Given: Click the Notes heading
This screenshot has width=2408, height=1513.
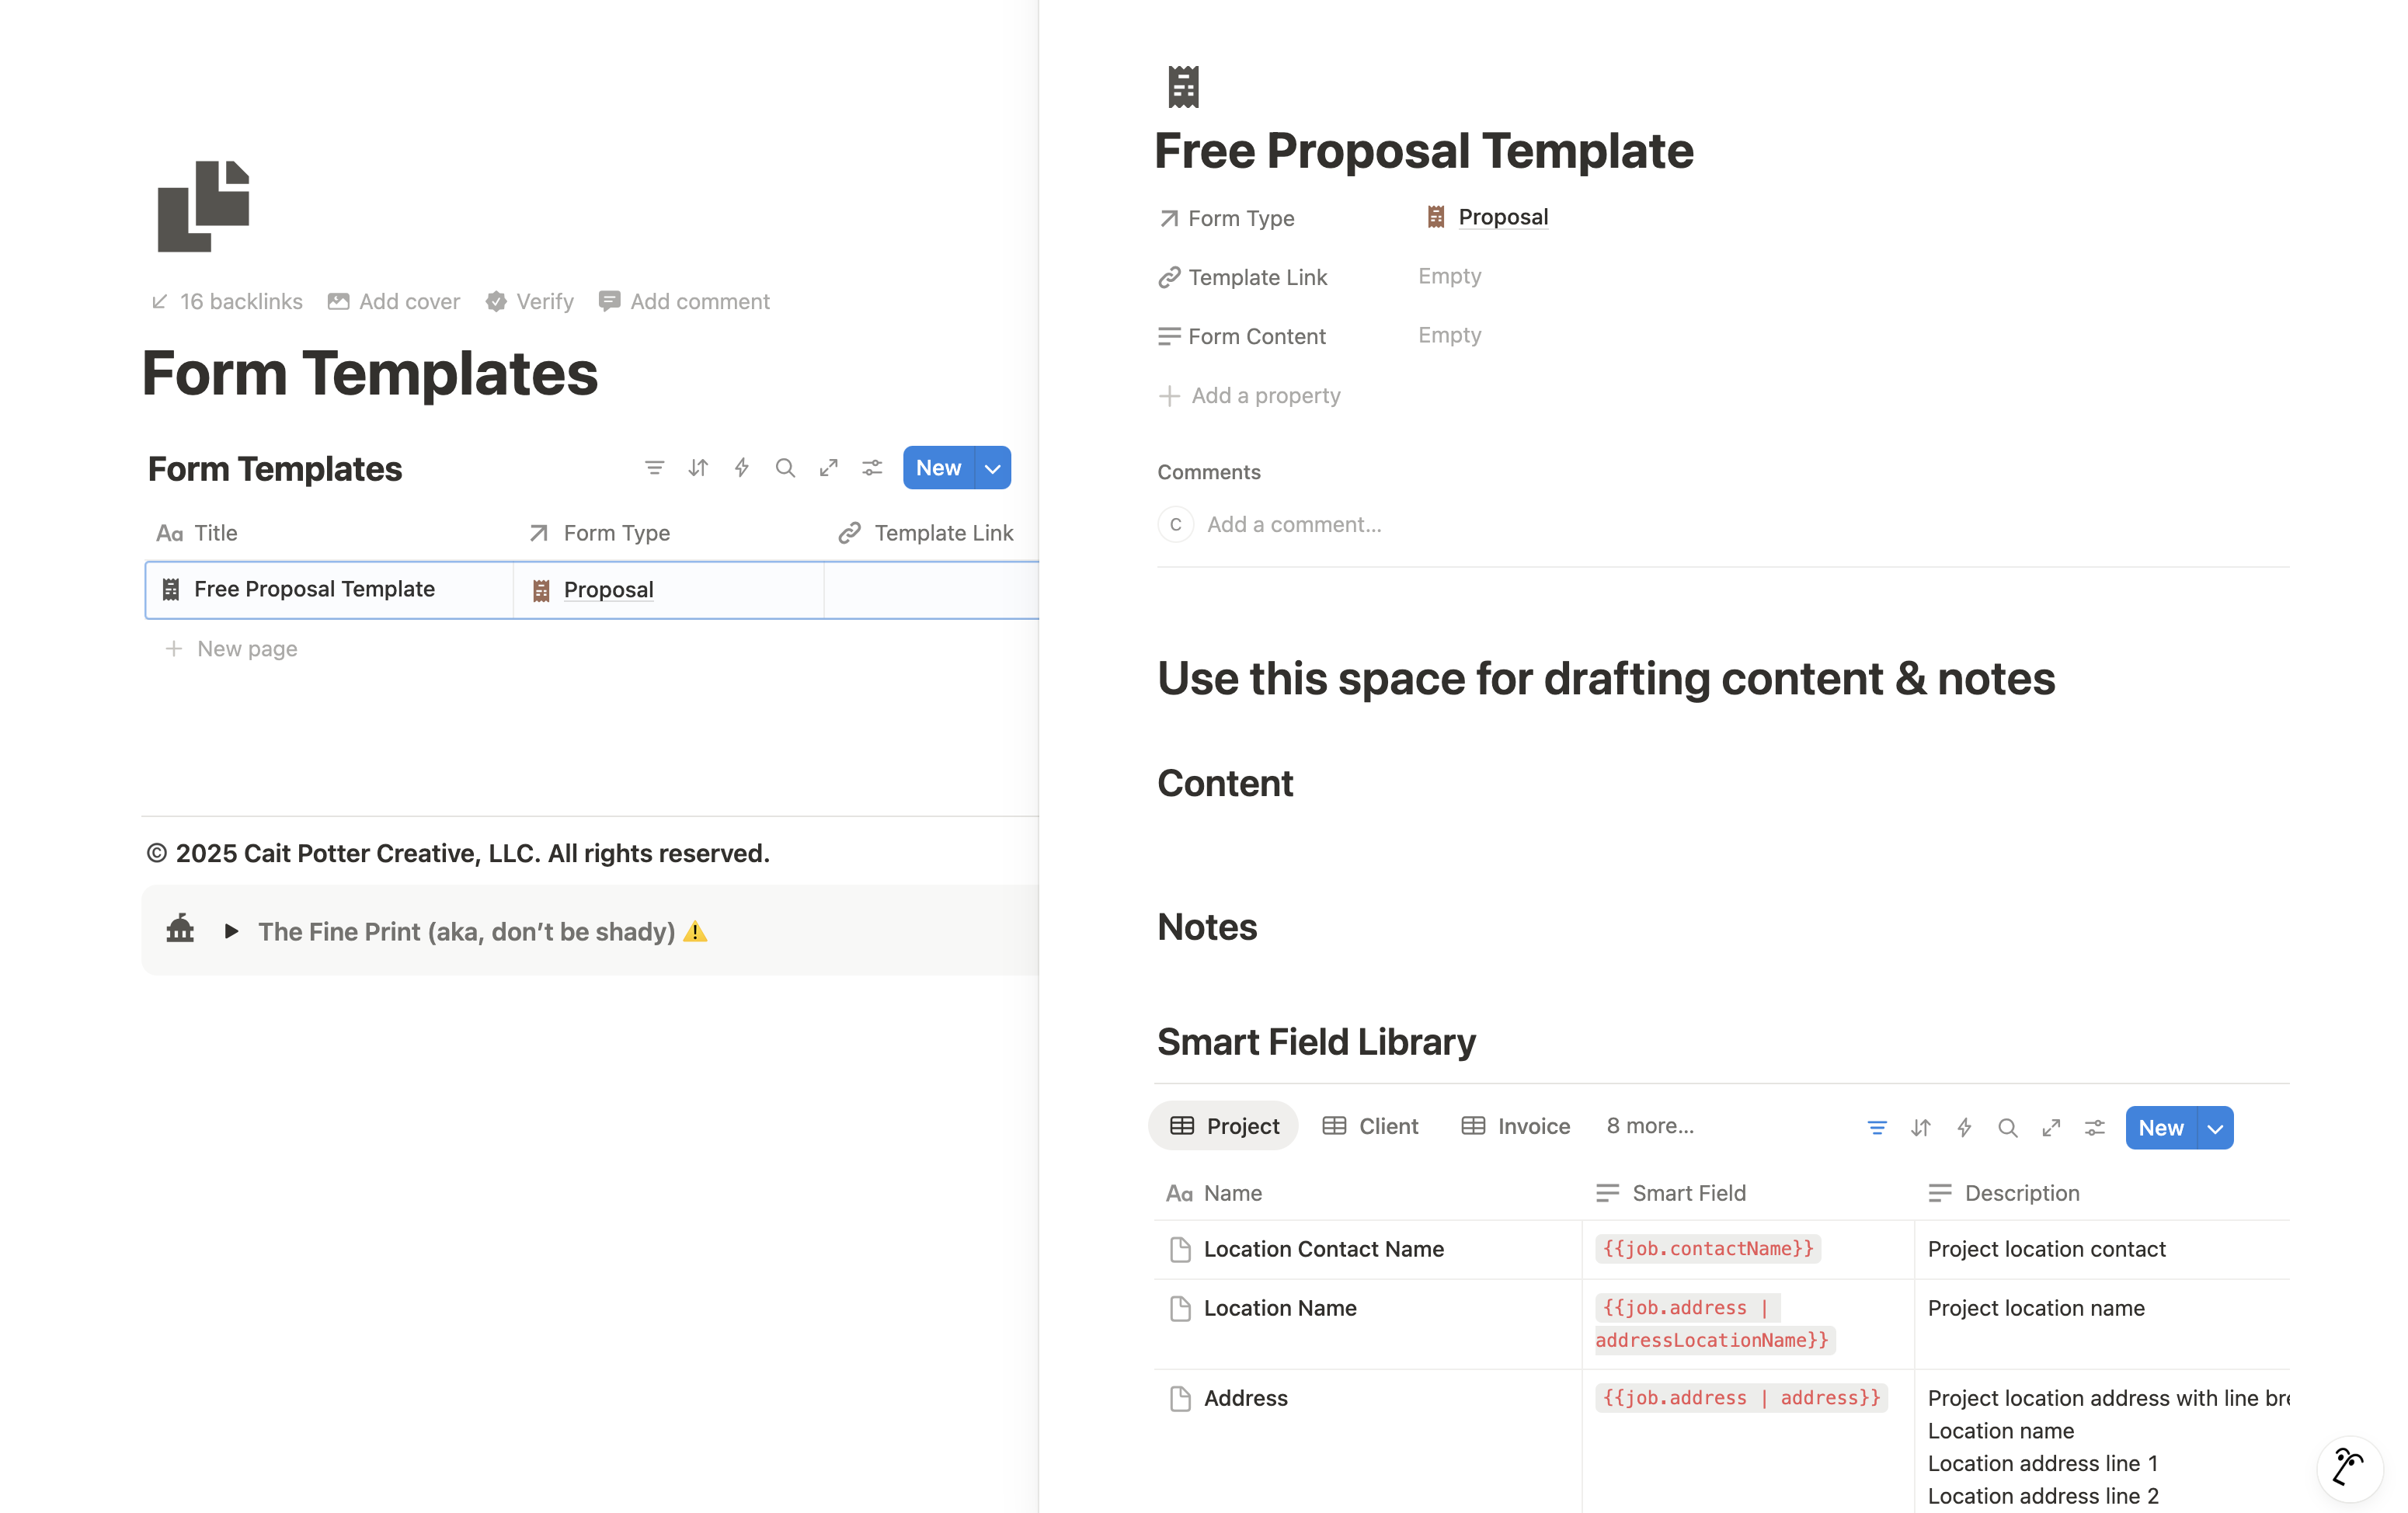Looking at the screenshot, I should coord(1207,927).
